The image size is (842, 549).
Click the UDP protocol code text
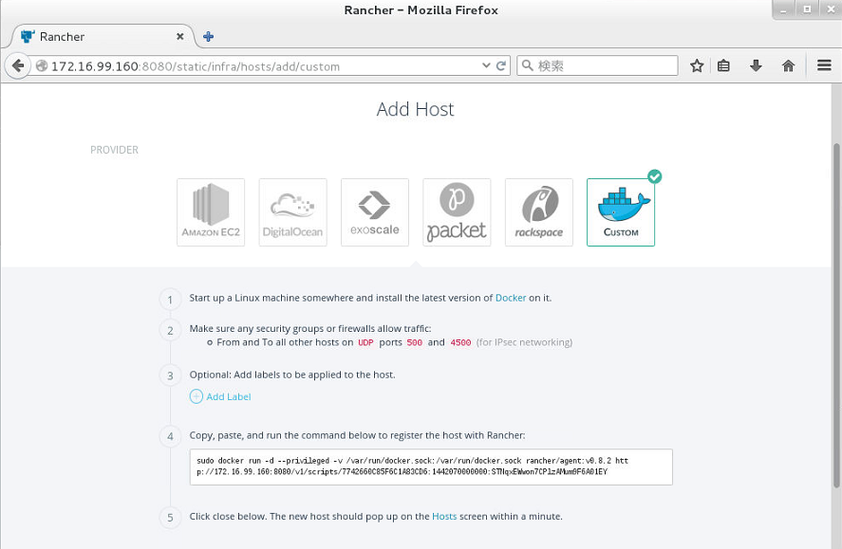click(x=365, y=342)
